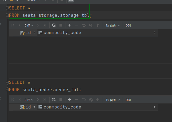
Task: Show DDL for the storage_tbl results
Action: point(128,25)
